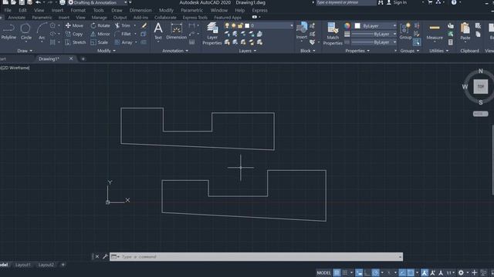
Task: Click the Group tool
Action: point(405,31)
